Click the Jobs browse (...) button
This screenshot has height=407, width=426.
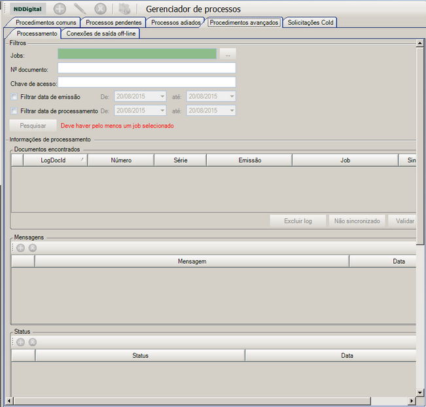tap(227, 54)
